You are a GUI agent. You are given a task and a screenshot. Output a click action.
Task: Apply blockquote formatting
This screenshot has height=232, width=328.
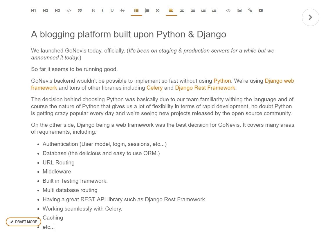80,10
